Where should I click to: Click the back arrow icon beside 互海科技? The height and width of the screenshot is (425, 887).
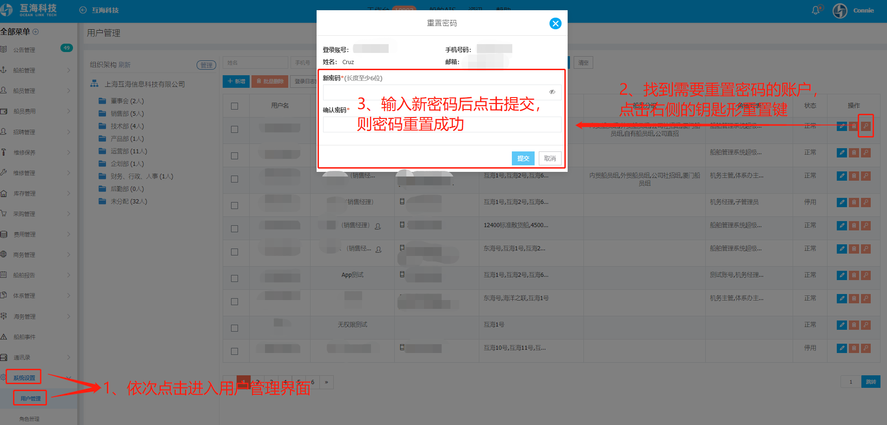pos(83,10)
